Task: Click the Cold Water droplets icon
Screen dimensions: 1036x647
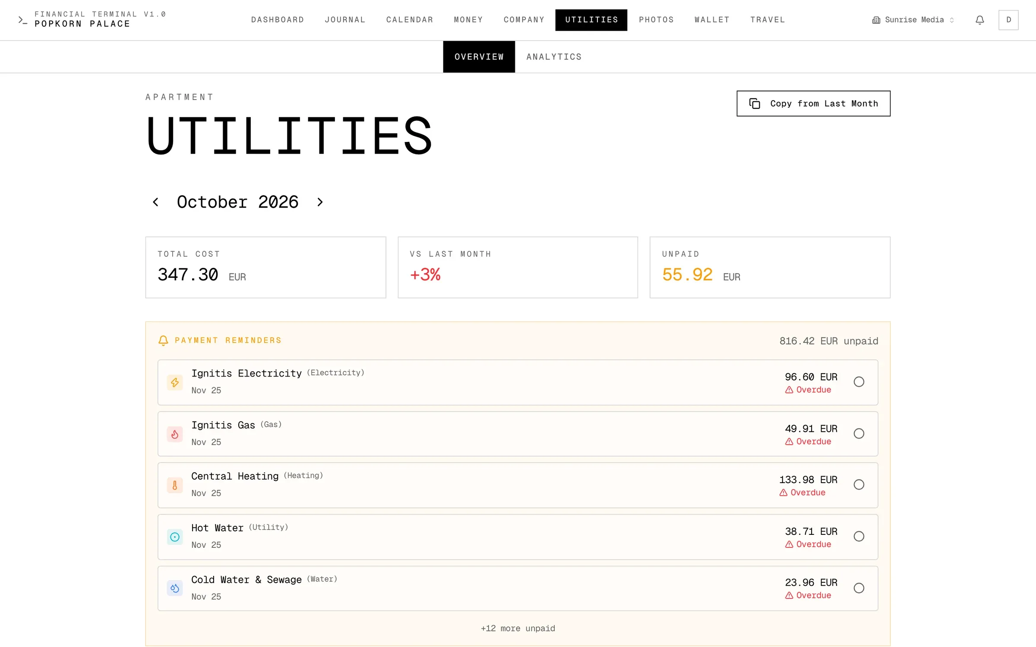Action: [x=175, y=588]
